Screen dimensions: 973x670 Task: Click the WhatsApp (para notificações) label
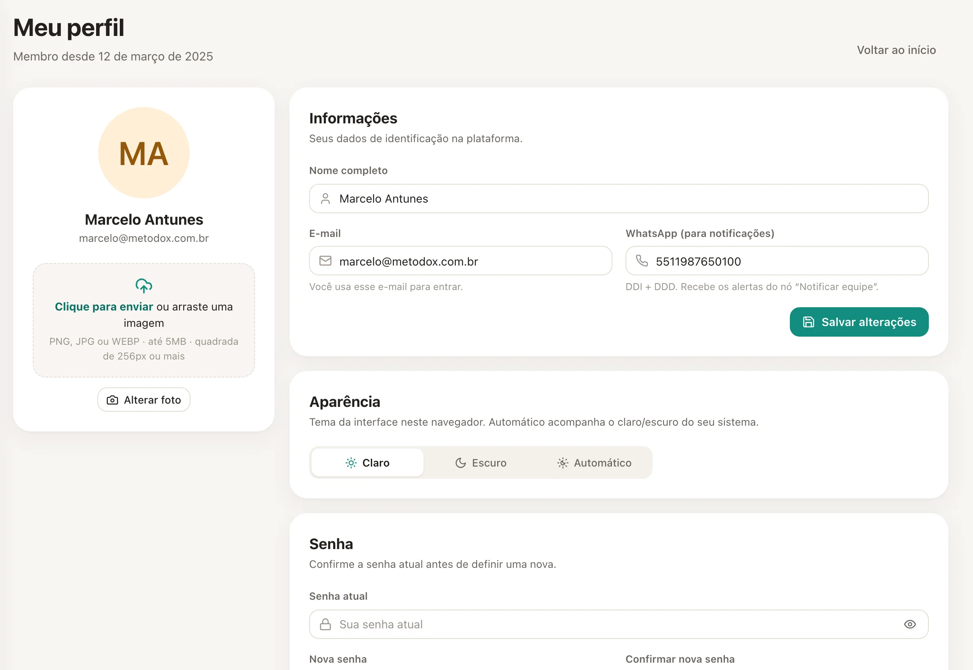tap(699, 233)
